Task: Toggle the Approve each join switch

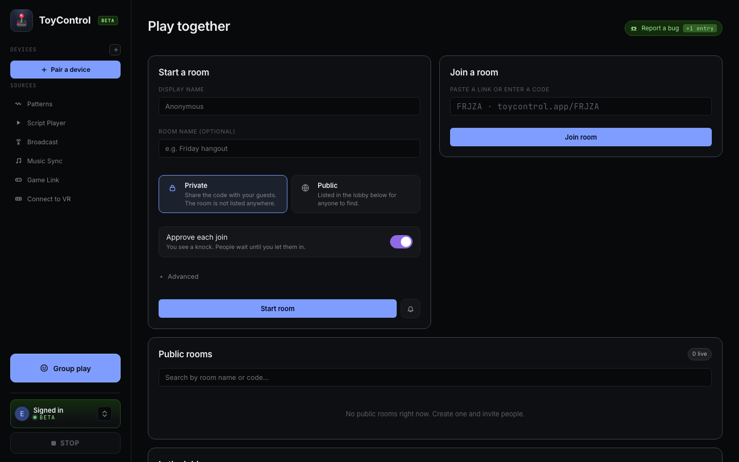Action: click(x=401, y=242)
